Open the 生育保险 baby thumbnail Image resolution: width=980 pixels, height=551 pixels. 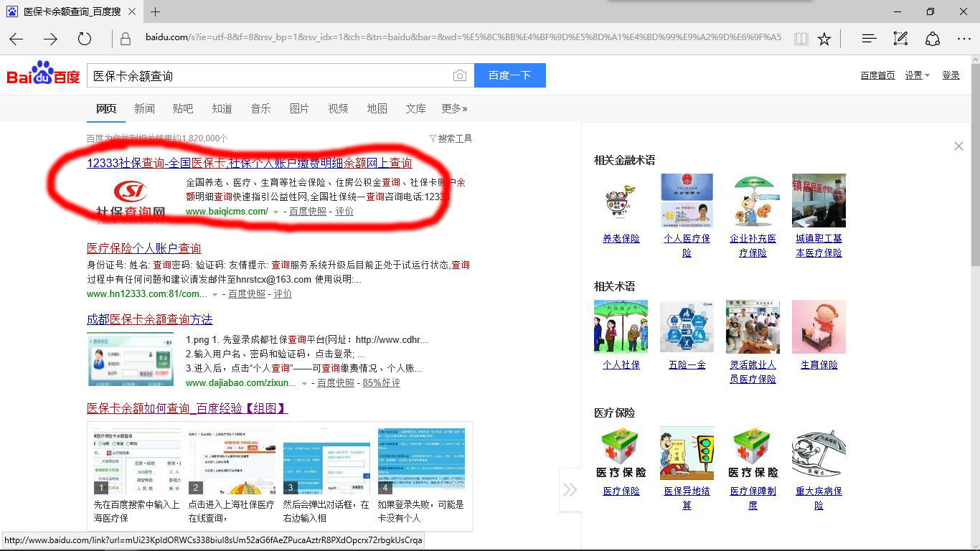click(819, 326)
